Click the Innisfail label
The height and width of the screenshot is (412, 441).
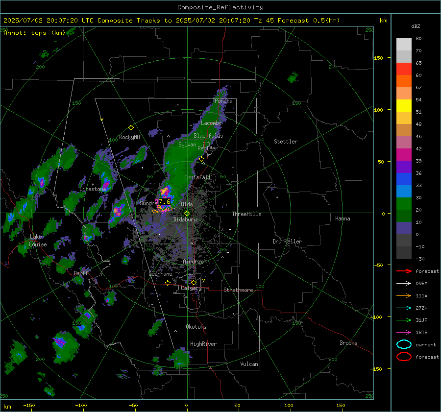coord(197,177)
